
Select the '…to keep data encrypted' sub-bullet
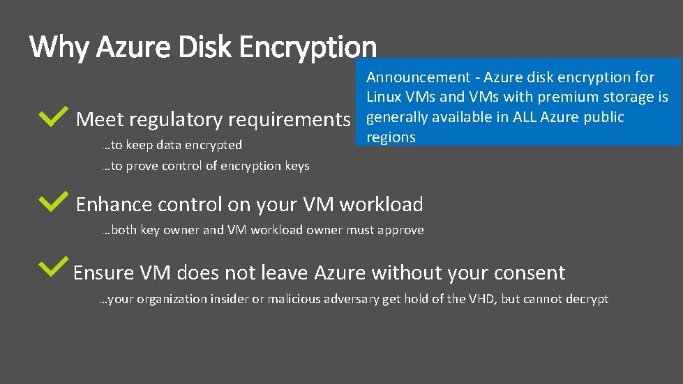point(172,145)
